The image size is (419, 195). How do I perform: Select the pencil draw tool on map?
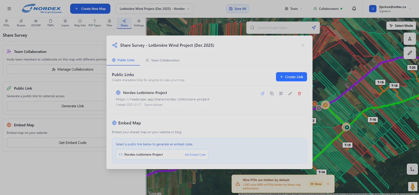click(x=410, y=53)
